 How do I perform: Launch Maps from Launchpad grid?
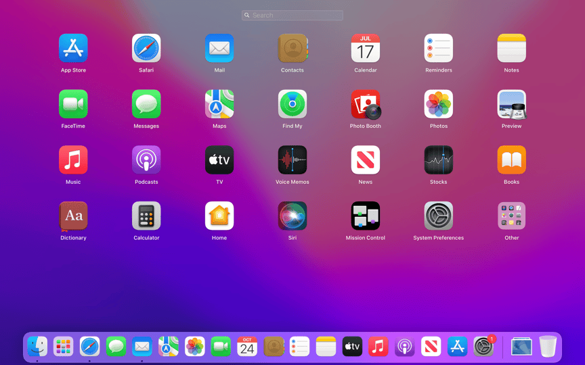[219, 104]
